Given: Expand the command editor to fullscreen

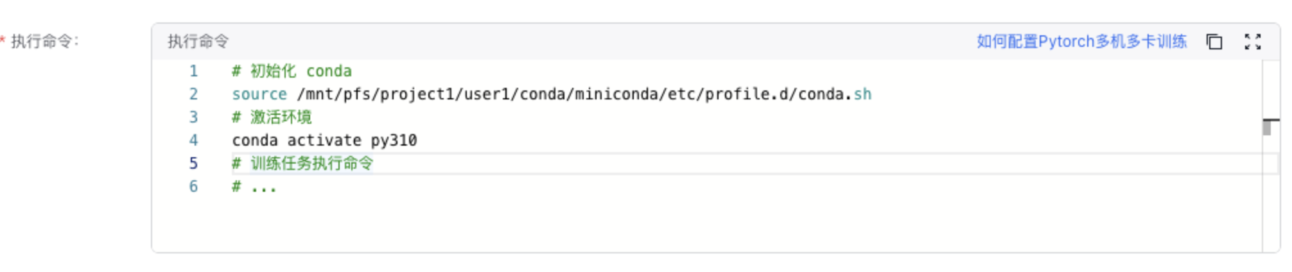Looking at the screenshot, I should [1252, 42].
